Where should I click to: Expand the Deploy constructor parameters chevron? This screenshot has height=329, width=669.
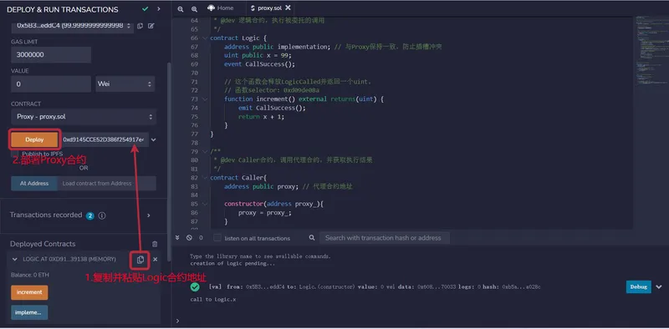(x=154, y=139)
